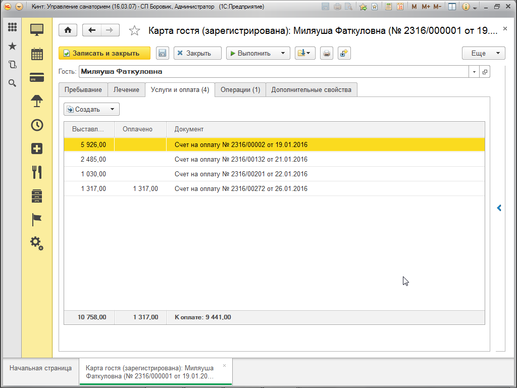Open the table lamp section icon
This screenshot has height=388, width=517.
(x=37, y=101)
